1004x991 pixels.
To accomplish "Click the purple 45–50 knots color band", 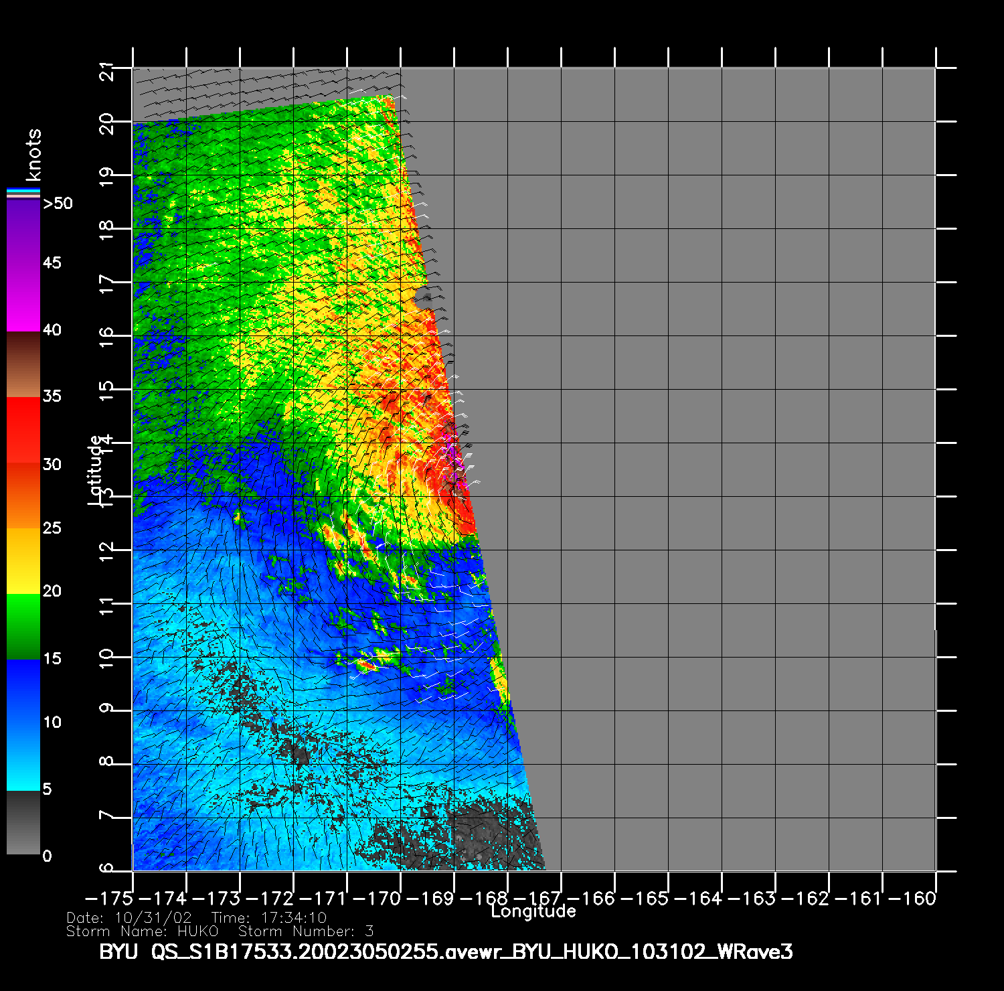I will coord(23,231).
